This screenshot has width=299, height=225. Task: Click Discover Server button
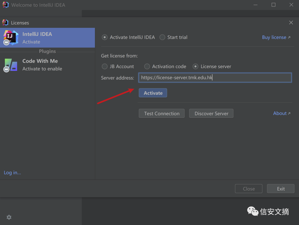point(211,113)
